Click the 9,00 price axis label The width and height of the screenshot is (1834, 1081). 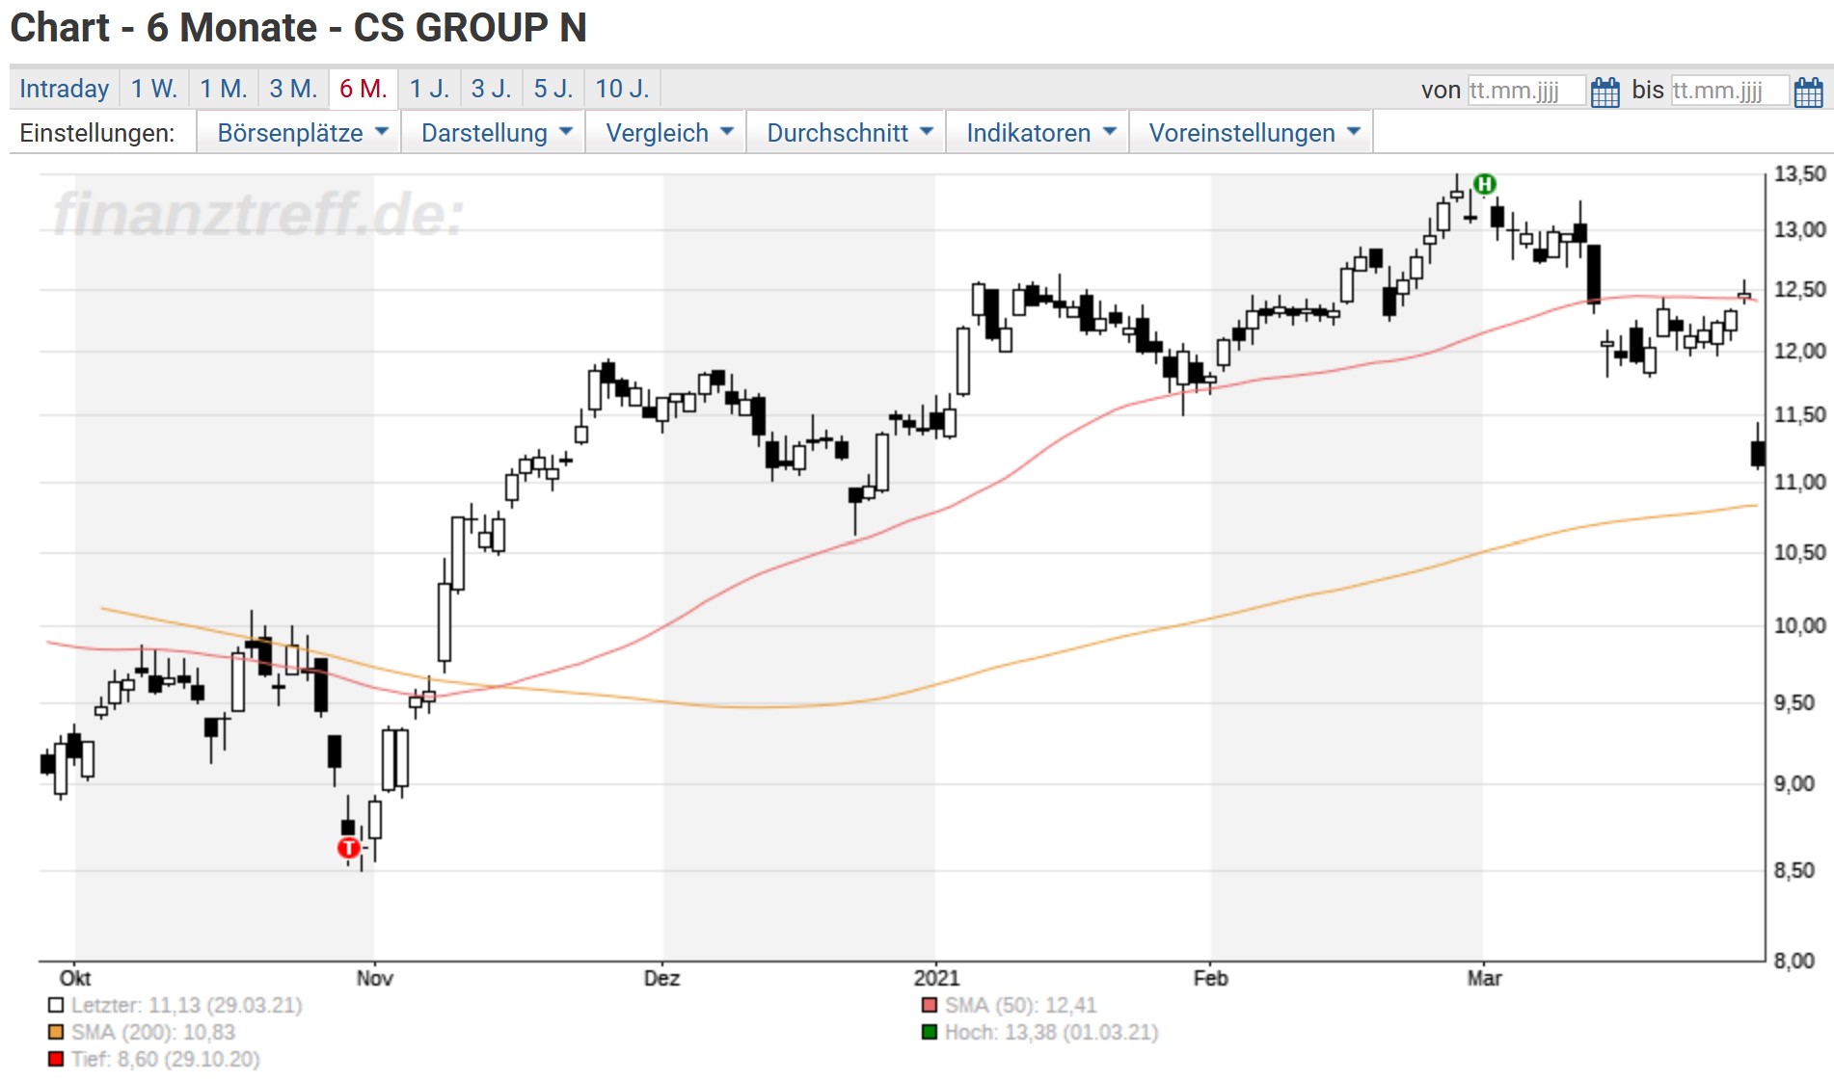[x=1794, y=783]
